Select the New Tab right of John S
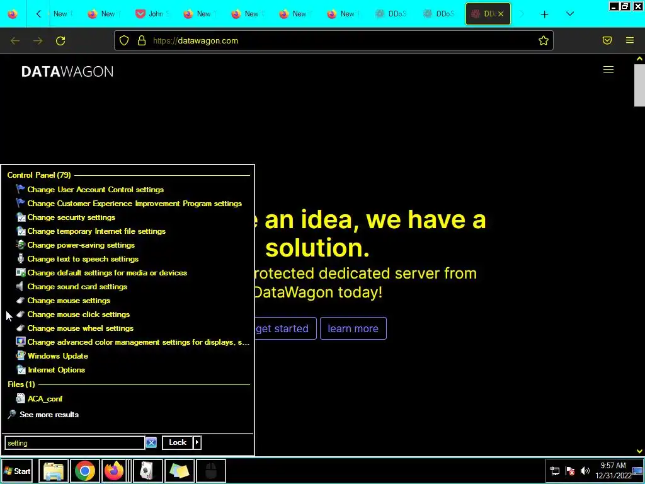 point(200,14)
